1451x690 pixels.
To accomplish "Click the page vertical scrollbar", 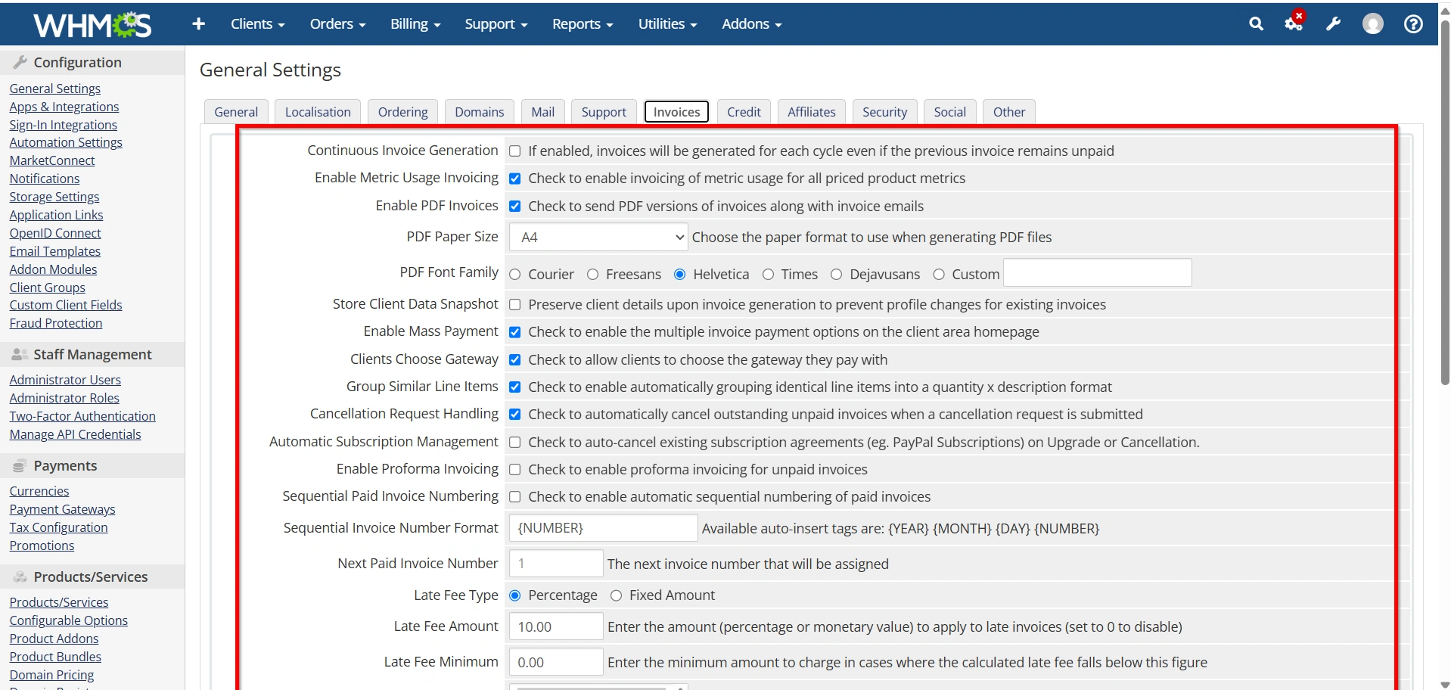I will [x=1445, y=203].
